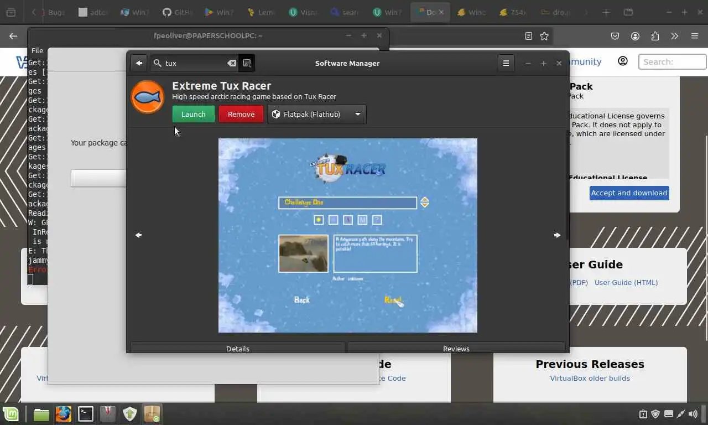708x425 pixels.
Task: Open VirtualBox older builds link
Action: point(590,378)
